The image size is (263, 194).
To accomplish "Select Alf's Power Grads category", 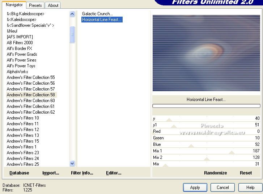I will pos(22,54).
